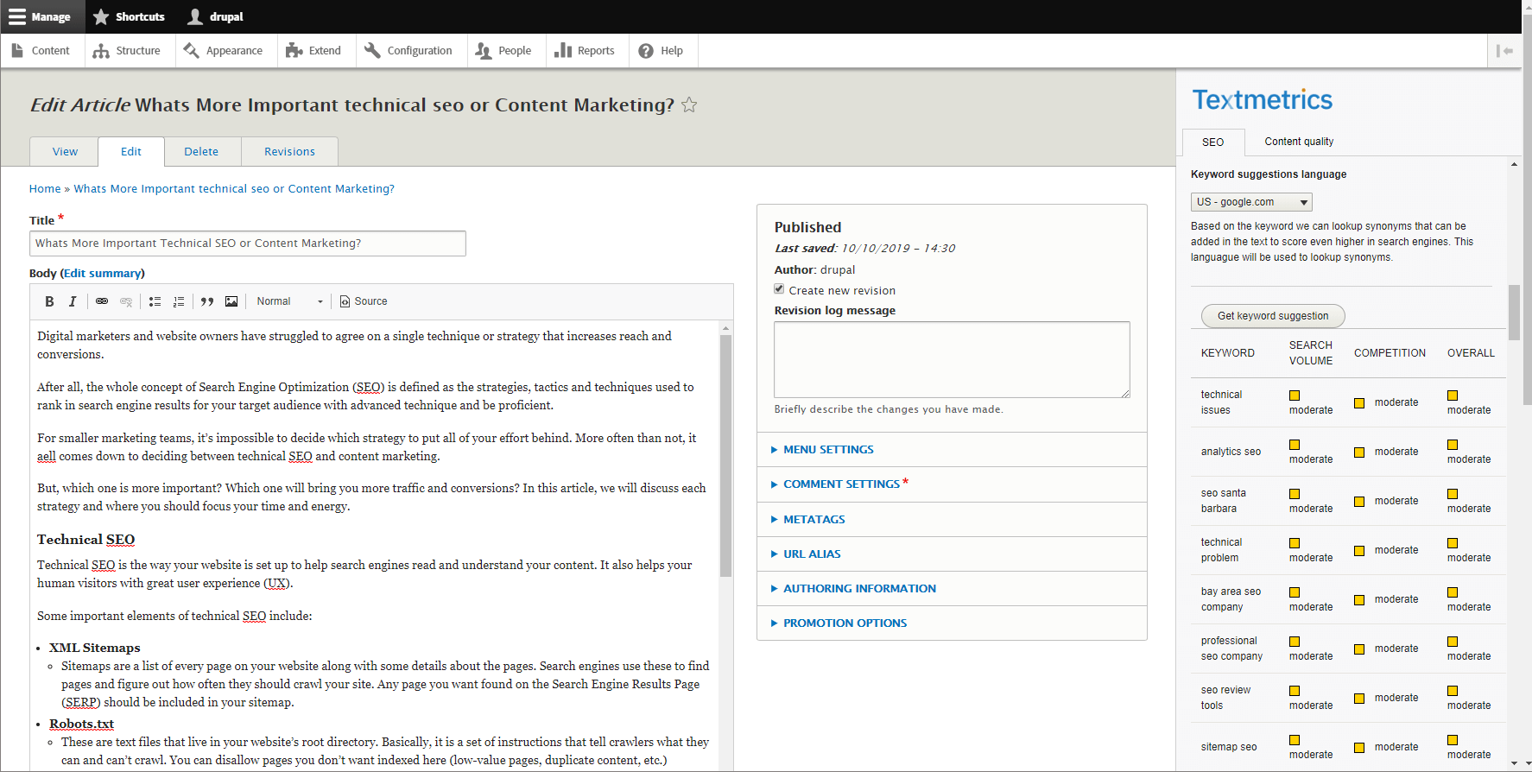
Task: Open the Normal paragraph format dropdown
Action: pyautogui.click(x=289, y=301)
